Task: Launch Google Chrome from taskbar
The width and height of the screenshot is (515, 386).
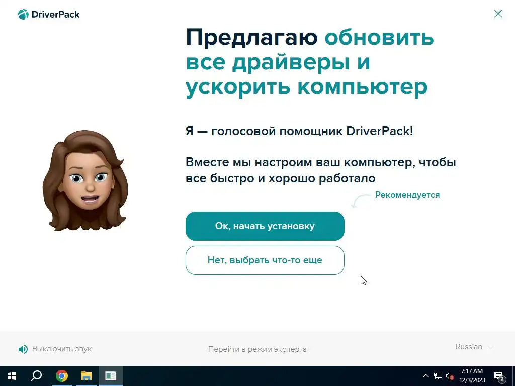Action: tap(61, 376)
